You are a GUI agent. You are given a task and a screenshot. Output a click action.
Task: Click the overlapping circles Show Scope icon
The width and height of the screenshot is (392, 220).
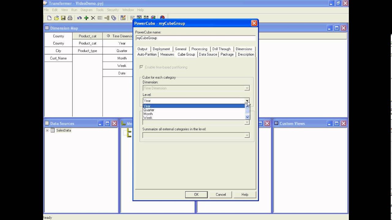(x=114, y=18)
